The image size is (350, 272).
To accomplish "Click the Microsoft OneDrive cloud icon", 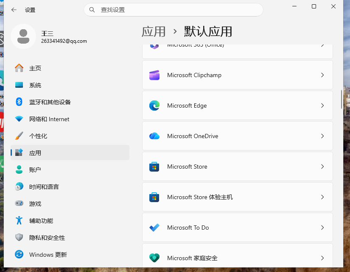I will (154, 136).
